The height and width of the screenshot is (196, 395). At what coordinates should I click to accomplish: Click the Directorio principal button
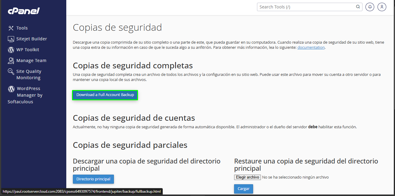coord(93,179)
